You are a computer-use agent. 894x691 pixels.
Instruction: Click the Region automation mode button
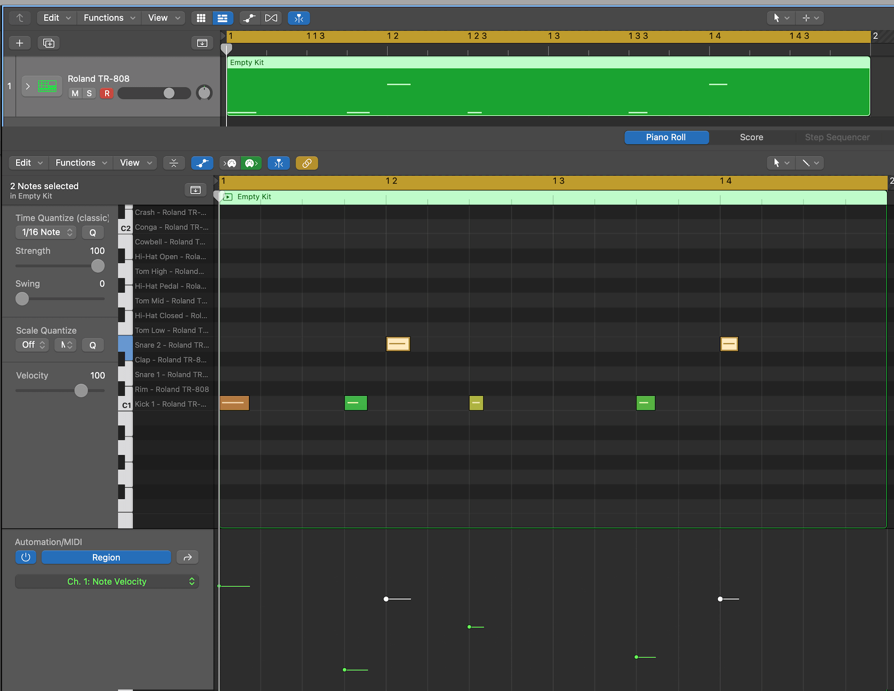tap(106, 557)
